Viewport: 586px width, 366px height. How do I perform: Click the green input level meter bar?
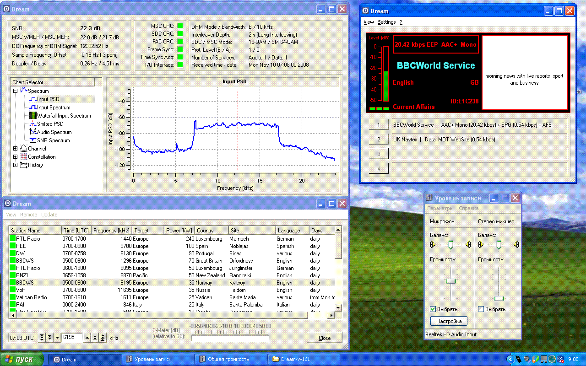tap(385, 86)
